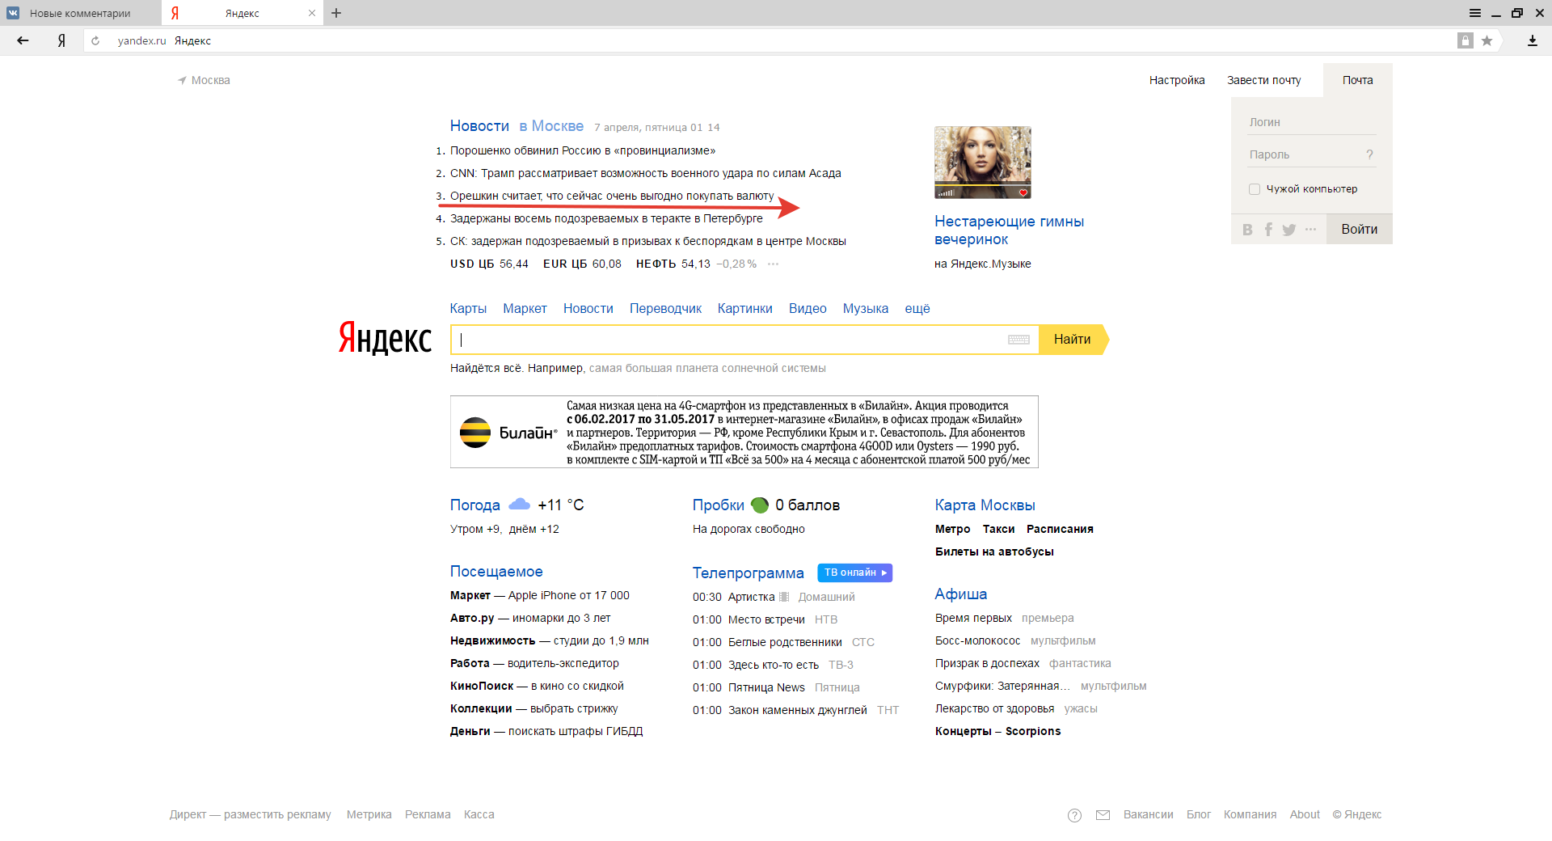Log in via Facebook icon
The width and height of the screenshot is (1552, 841).
coord(1268,230)
